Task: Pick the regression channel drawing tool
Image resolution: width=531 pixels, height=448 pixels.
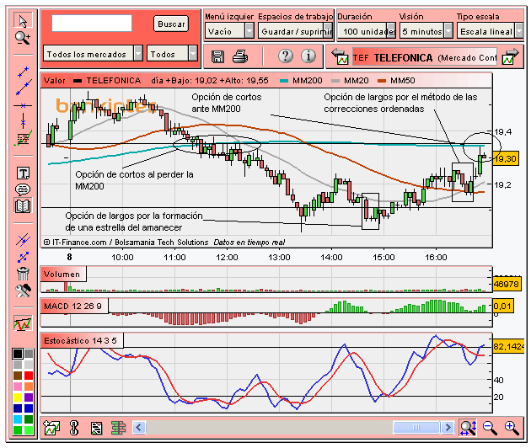Action: pos(23,139)
